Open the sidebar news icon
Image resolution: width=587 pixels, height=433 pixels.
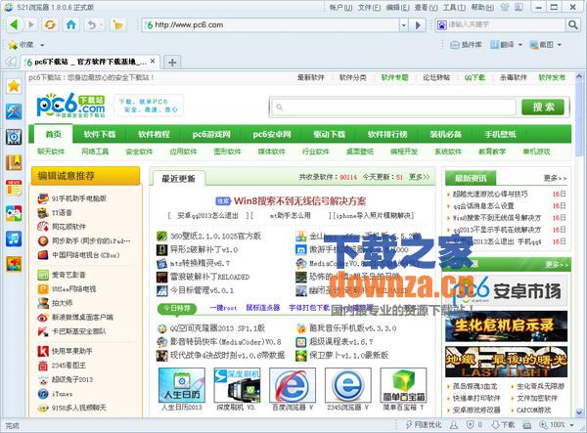click(x=14, y=188)
